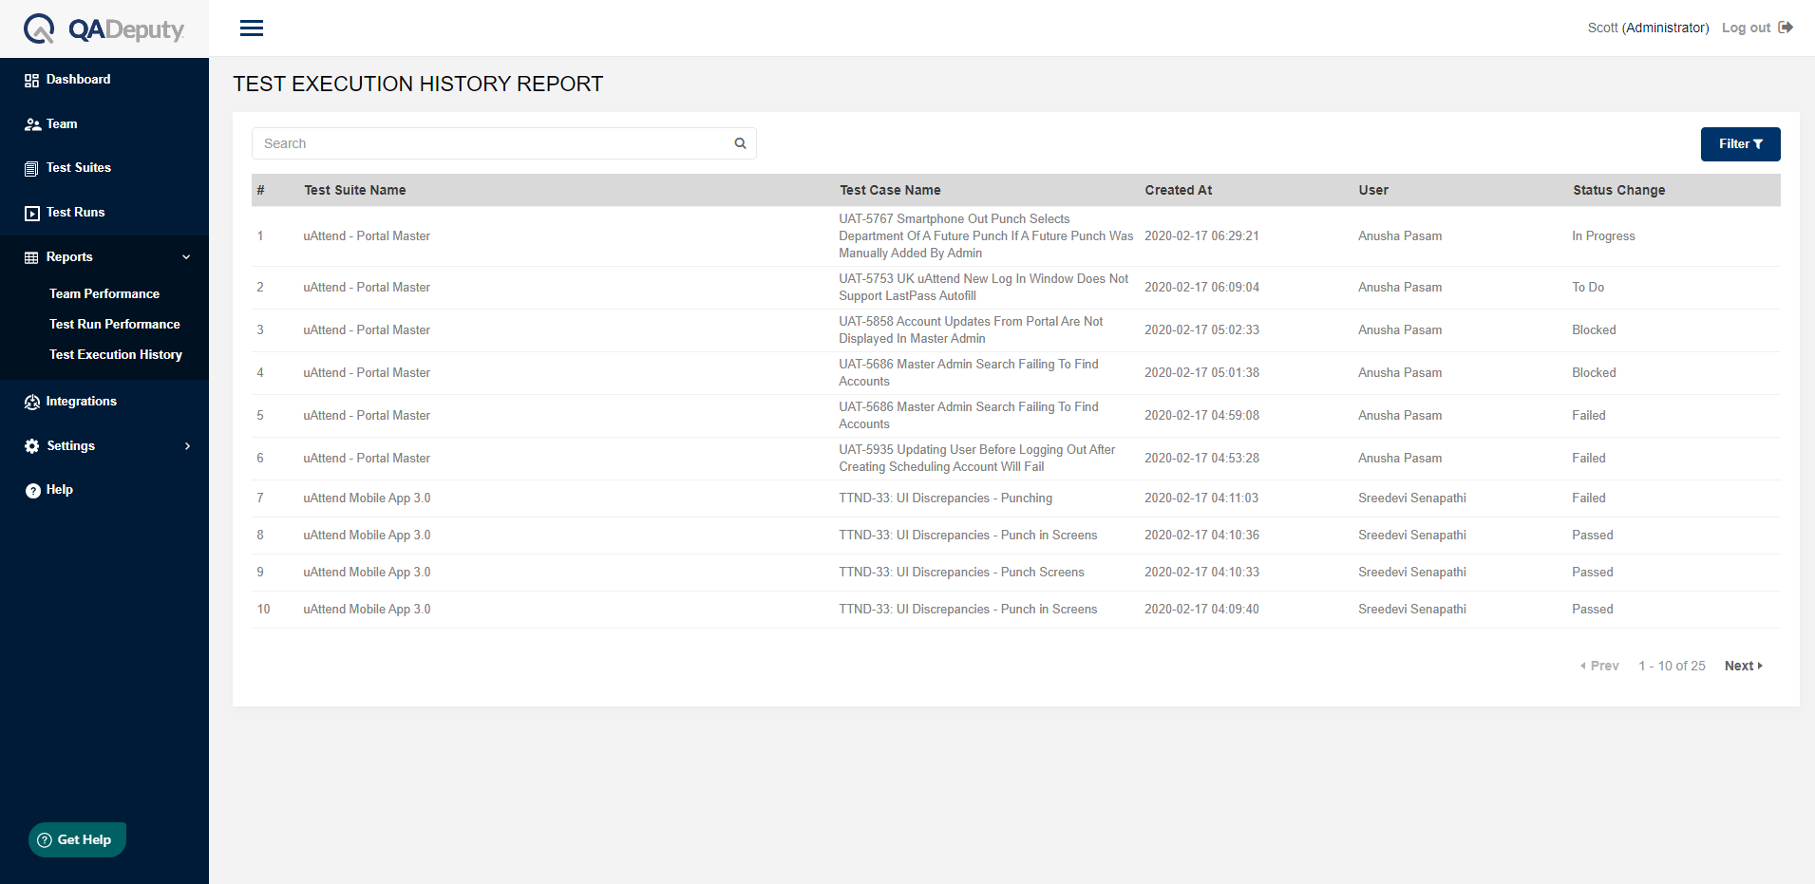Click the Test Runs play icon
The height and width of the screenshot is (884, 1815).
[x=32, y=213]
